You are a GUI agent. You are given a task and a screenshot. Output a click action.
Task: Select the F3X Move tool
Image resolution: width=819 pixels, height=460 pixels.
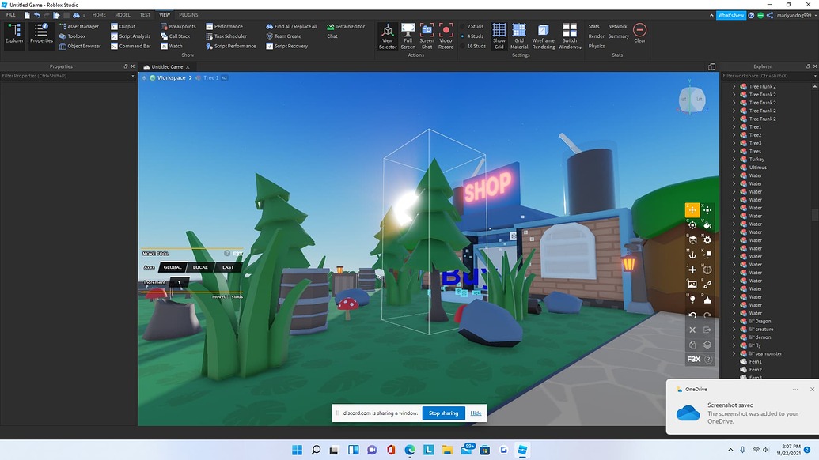coord(692,210)
